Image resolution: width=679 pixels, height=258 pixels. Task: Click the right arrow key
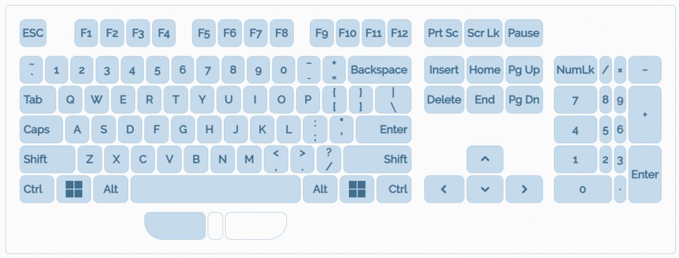pyautogui.click(x=524, y=188)
